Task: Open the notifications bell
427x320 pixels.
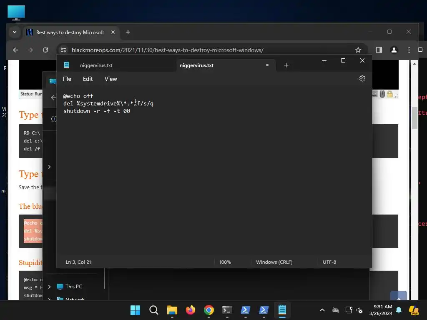Action: point(399,310)
